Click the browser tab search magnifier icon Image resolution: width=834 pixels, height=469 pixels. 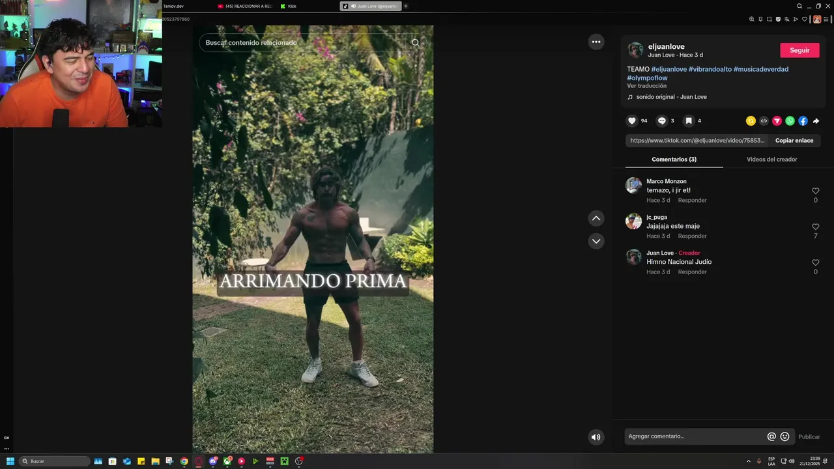click(x=799, y=6)
